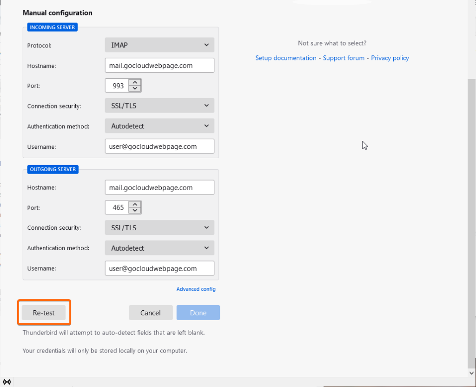Click the 'Not sure what to select?' text
476x387 pixels.
(332, 43)
